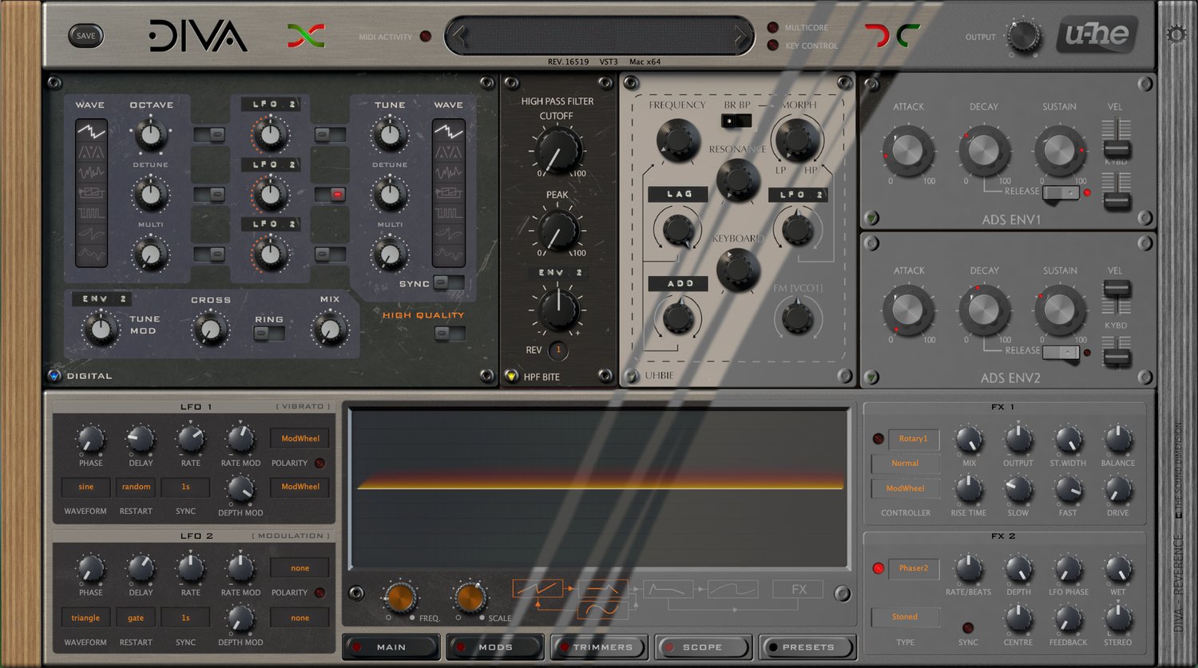Open LFO 2 waveform dropdown showing triangle

pos(85,618)
